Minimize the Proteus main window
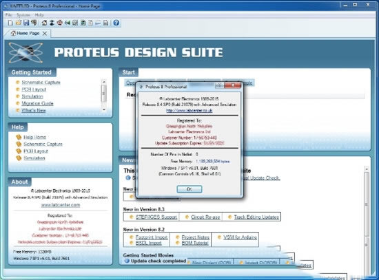The width and height of the screenshot is (379, 280). [345, 5]
